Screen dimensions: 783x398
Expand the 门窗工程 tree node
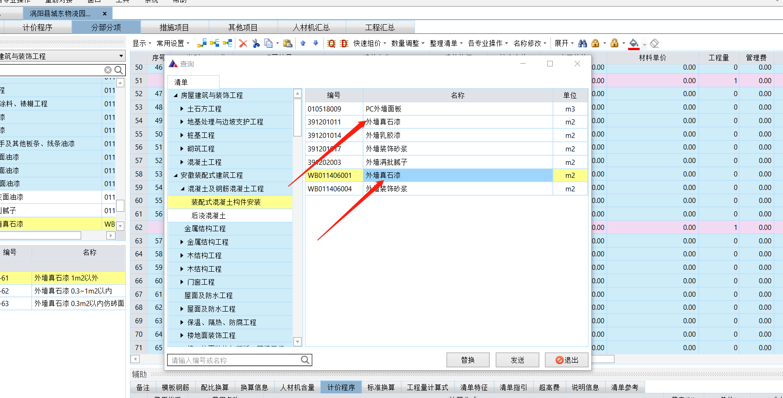(182, 282)
